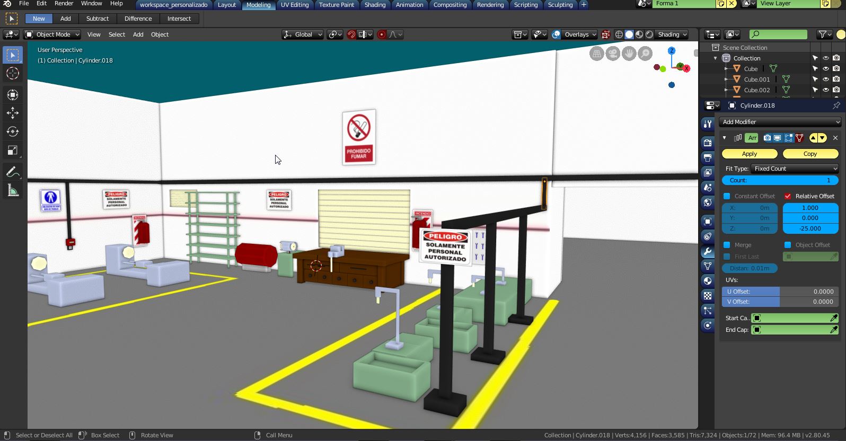Collapse the Array modifier panel

point(725,138)
